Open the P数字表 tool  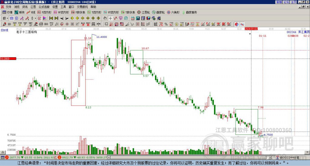[x=78, y=12]
